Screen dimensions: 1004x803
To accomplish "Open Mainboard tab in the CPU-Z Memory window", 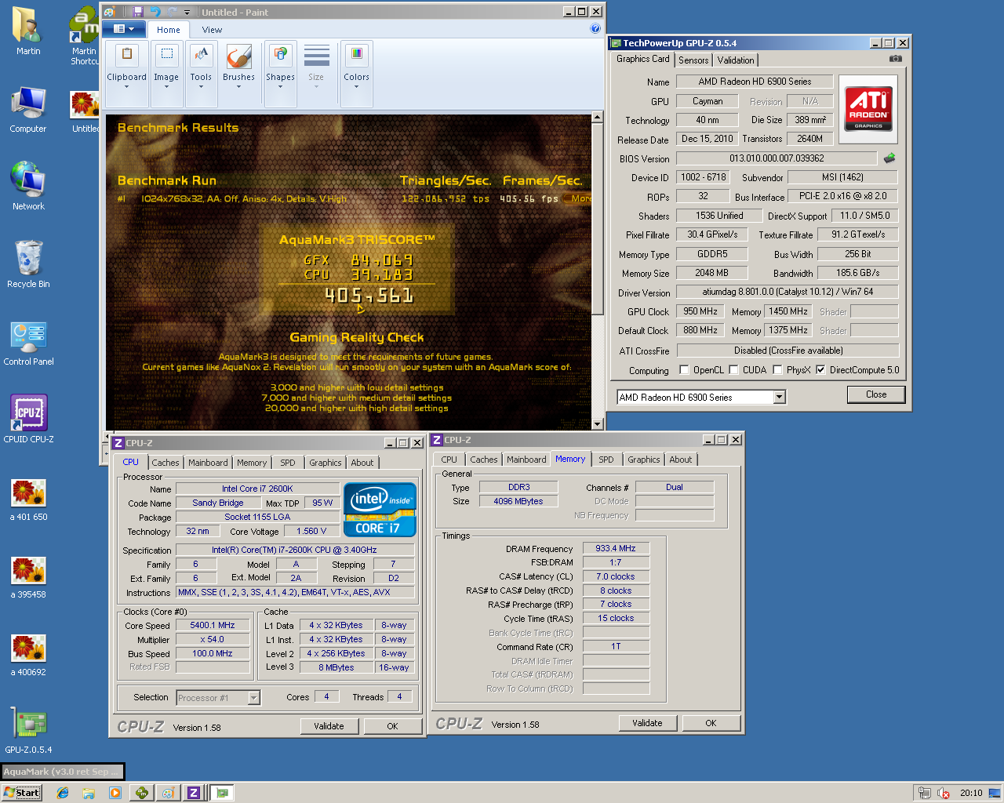I will coord(526,460).
